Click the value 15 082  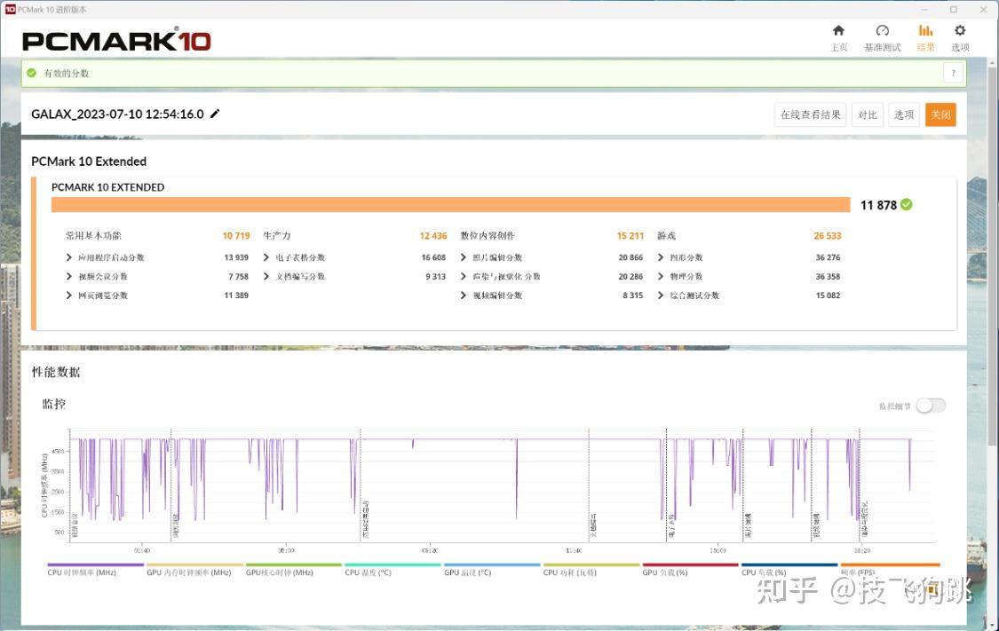tap(828, 296)
